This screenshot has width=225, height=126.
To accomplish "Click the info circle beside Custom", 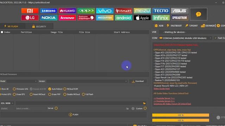I will (x=133, y=108).
